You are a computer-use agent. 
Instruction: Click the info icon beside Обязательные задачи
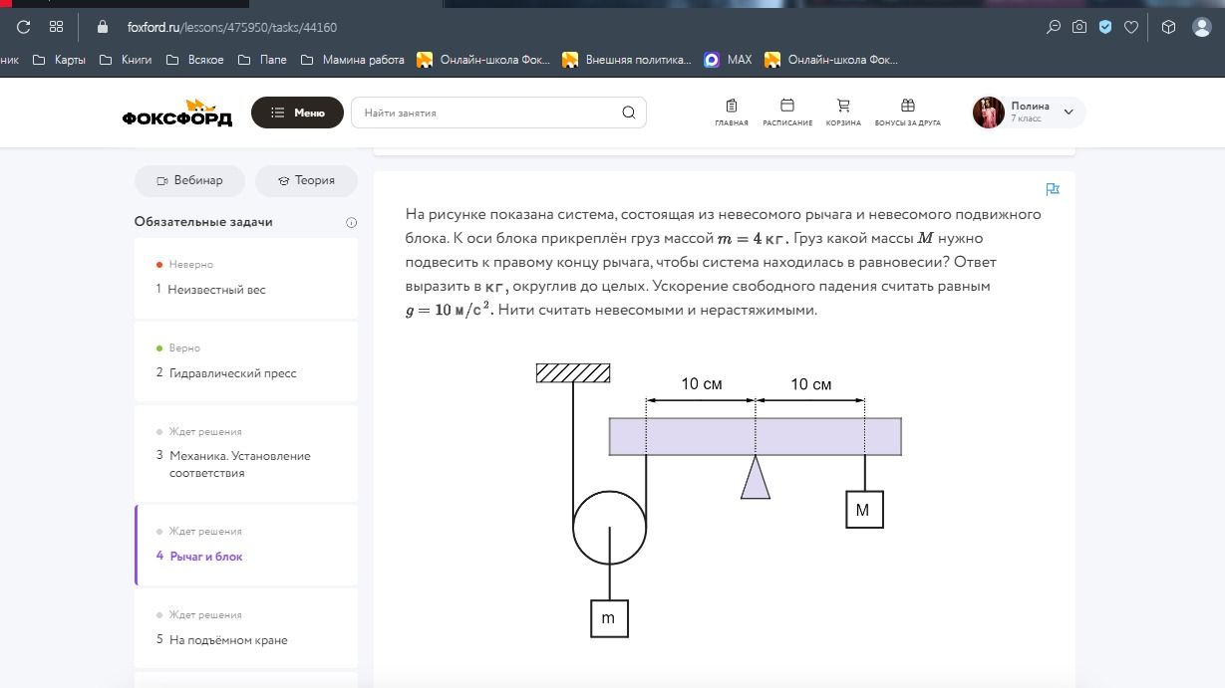point(351,222)
